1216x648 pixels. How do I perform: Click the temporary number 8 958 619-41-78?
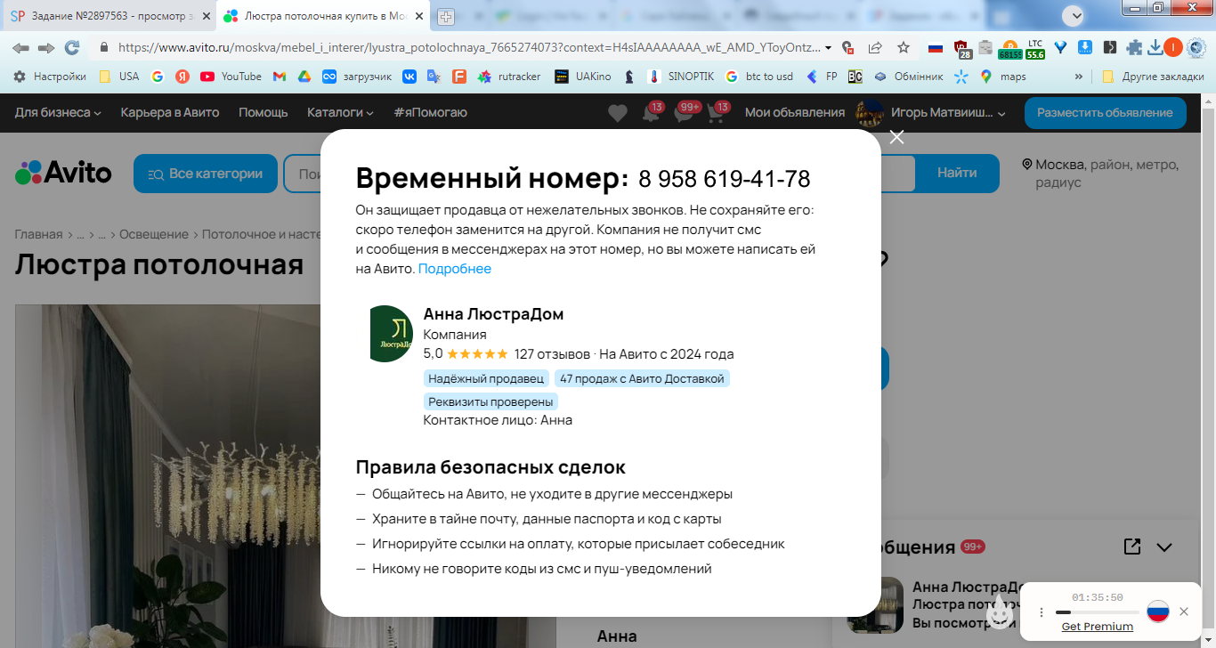[x=724, y=179]
